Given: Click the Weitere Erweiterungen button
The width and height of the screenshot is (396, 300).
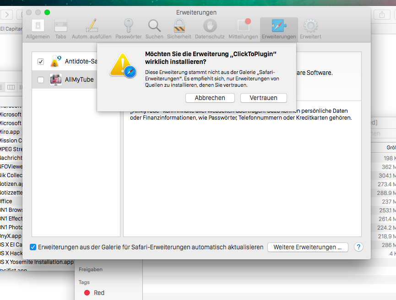Looking at the screenshot, I should (x=308, y=247).
